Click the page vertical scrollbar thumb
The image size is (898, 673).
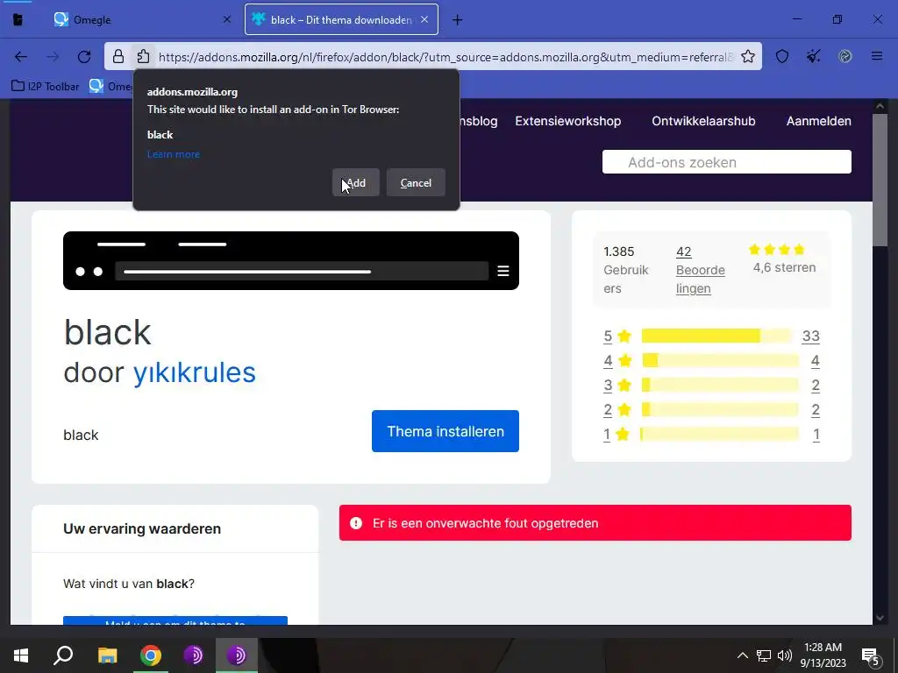point(880,181)
